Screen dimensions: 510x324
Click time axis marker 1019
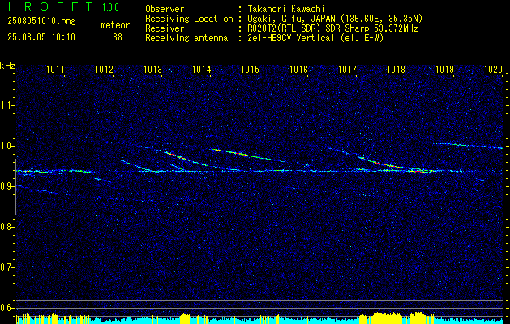[444, 69]
